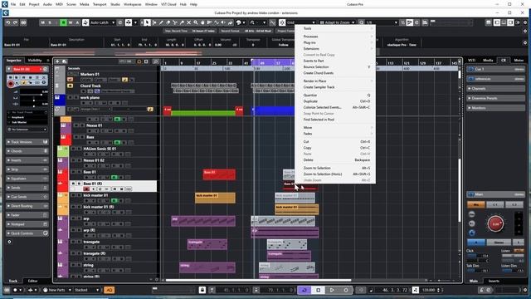
Task: Click the automation panel icon beside Auto-Latch
Action: click(x=120, y=22)
